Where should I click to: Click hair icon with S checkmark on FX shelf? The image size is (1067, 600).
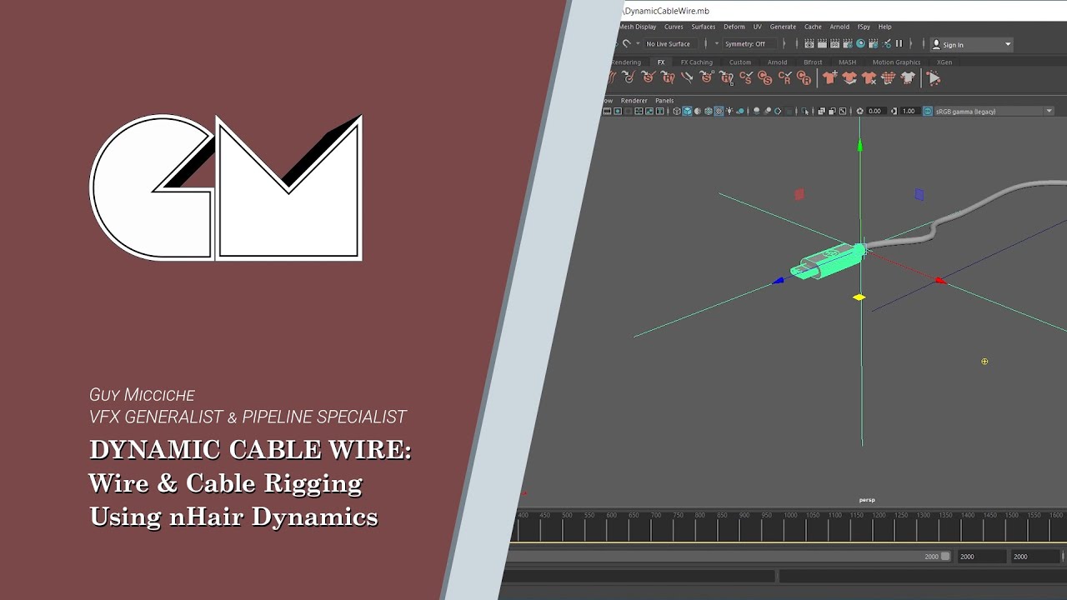(x=649, y=77)
